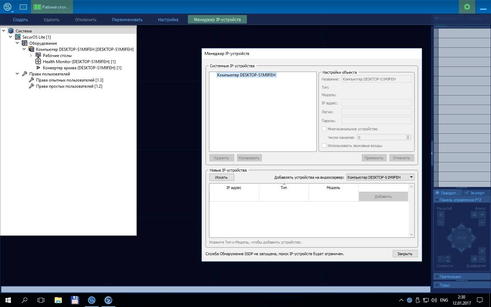
Task: Click the Health Monitor cross icon
Action: pyautogui.click(x=38, y=61)
